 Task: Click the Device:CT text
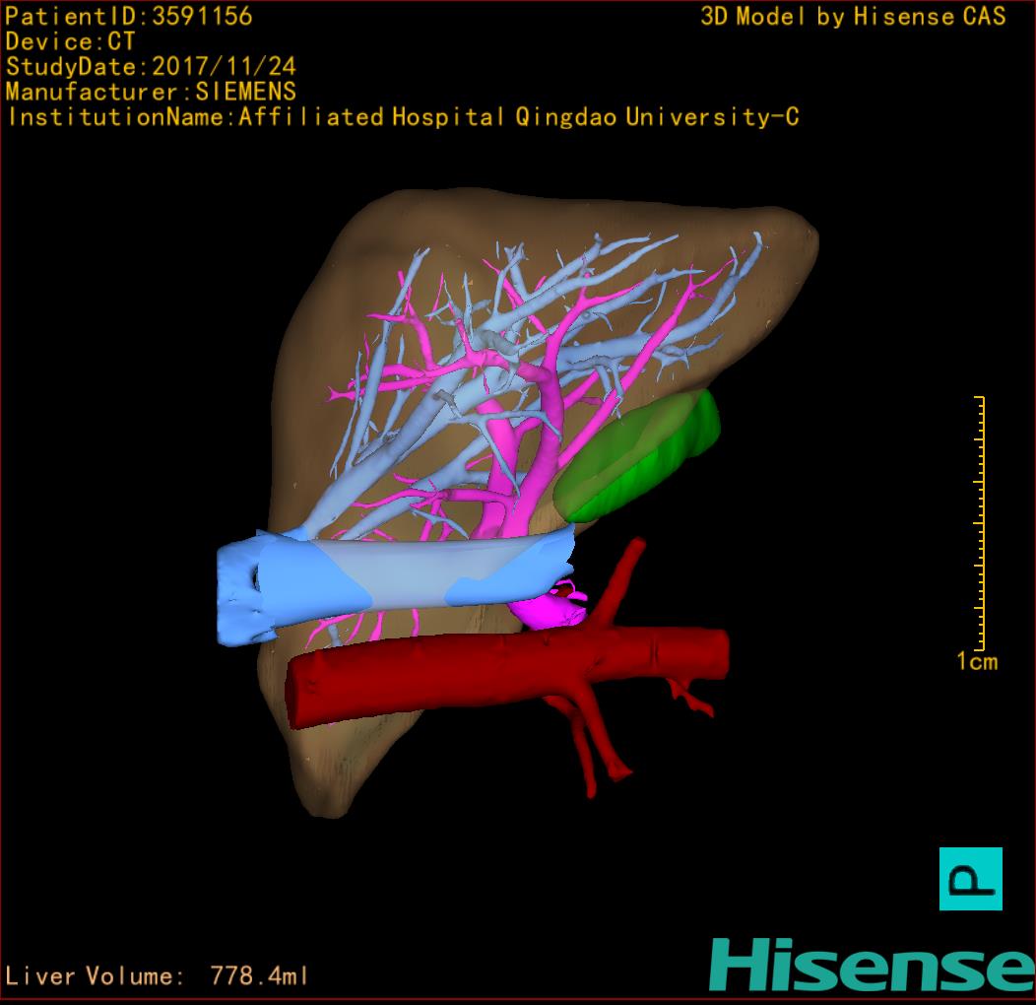point(70,41)
